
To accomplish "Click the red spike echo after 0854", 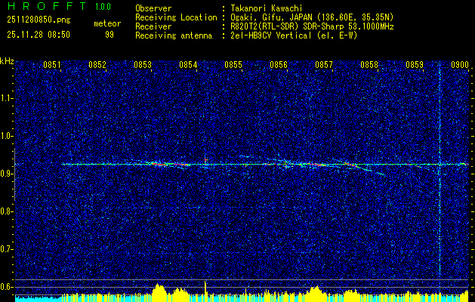I will [x=205, y=158].
